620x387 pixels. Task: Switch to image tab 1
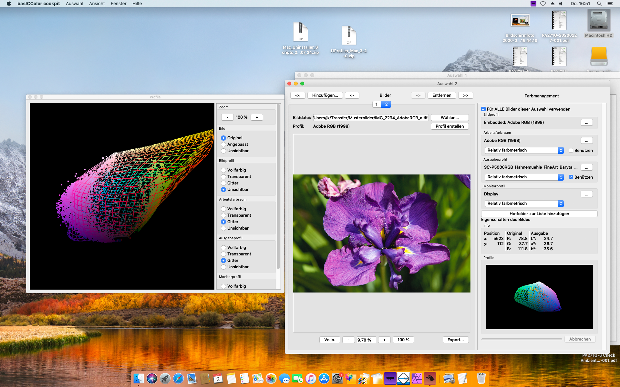[x=377, y=104]
